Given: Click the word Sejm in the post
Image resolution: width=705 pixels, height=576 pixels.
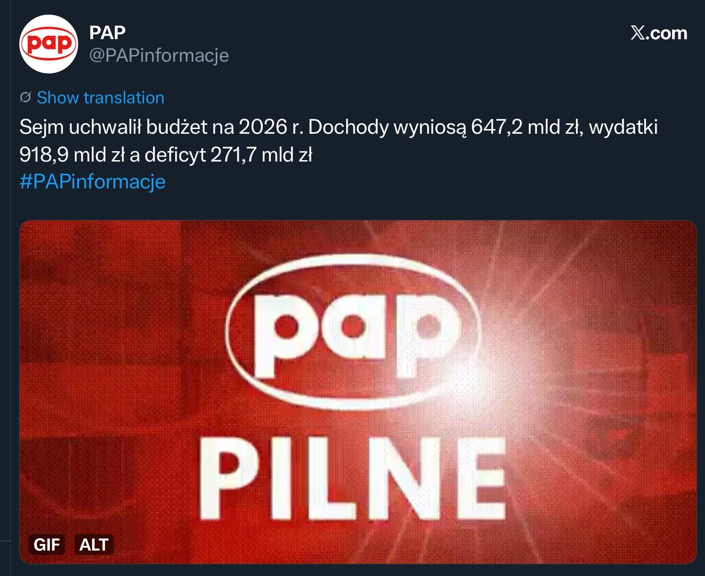Looking at the screenshot, I should (41, 127).
